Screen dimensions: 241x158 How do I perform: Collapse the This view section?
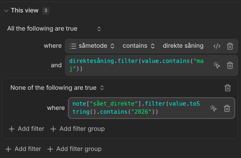pos(6,11)
